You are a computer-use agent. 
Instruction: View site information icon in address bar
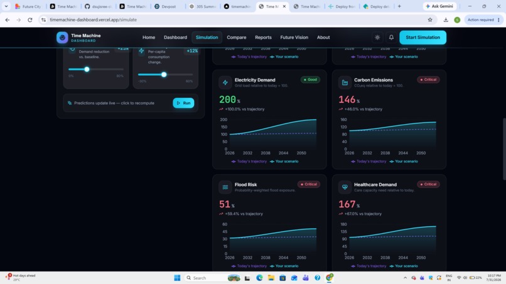pyautogui.click(x=43, y=19)
